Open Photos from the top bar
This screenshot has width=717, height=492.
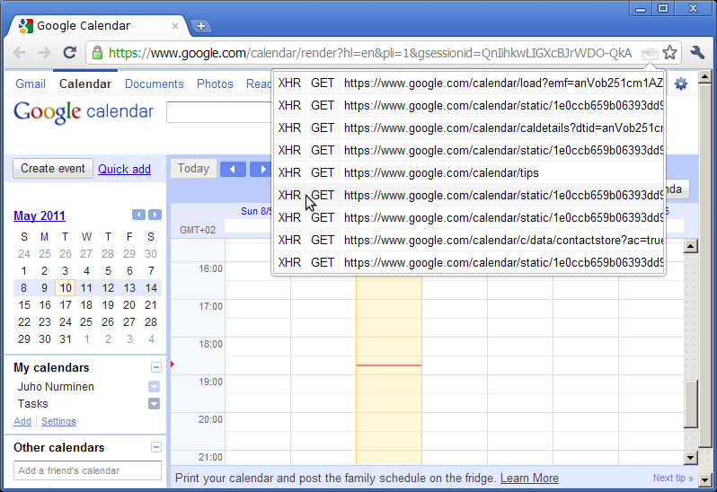(x=215, y=84)
